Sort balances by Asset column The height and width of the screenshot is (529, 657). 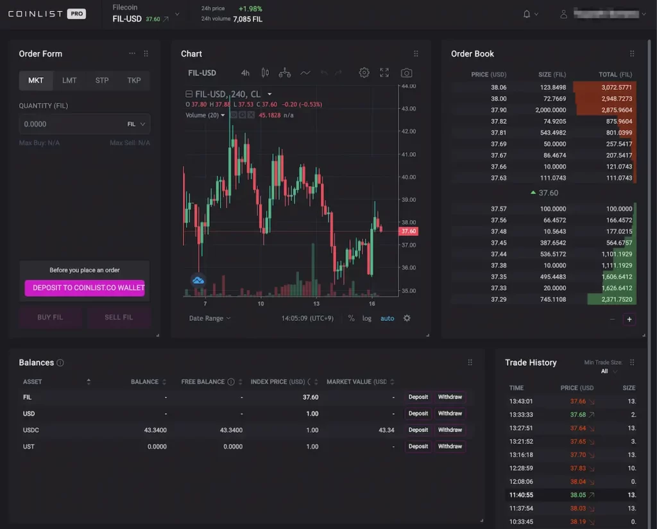[89, 381]
